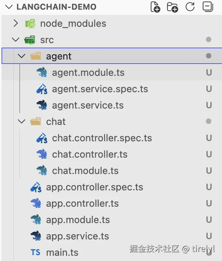Click the TS icon beside main.ts
Screen dimensions: 222x261
(35, 252)
